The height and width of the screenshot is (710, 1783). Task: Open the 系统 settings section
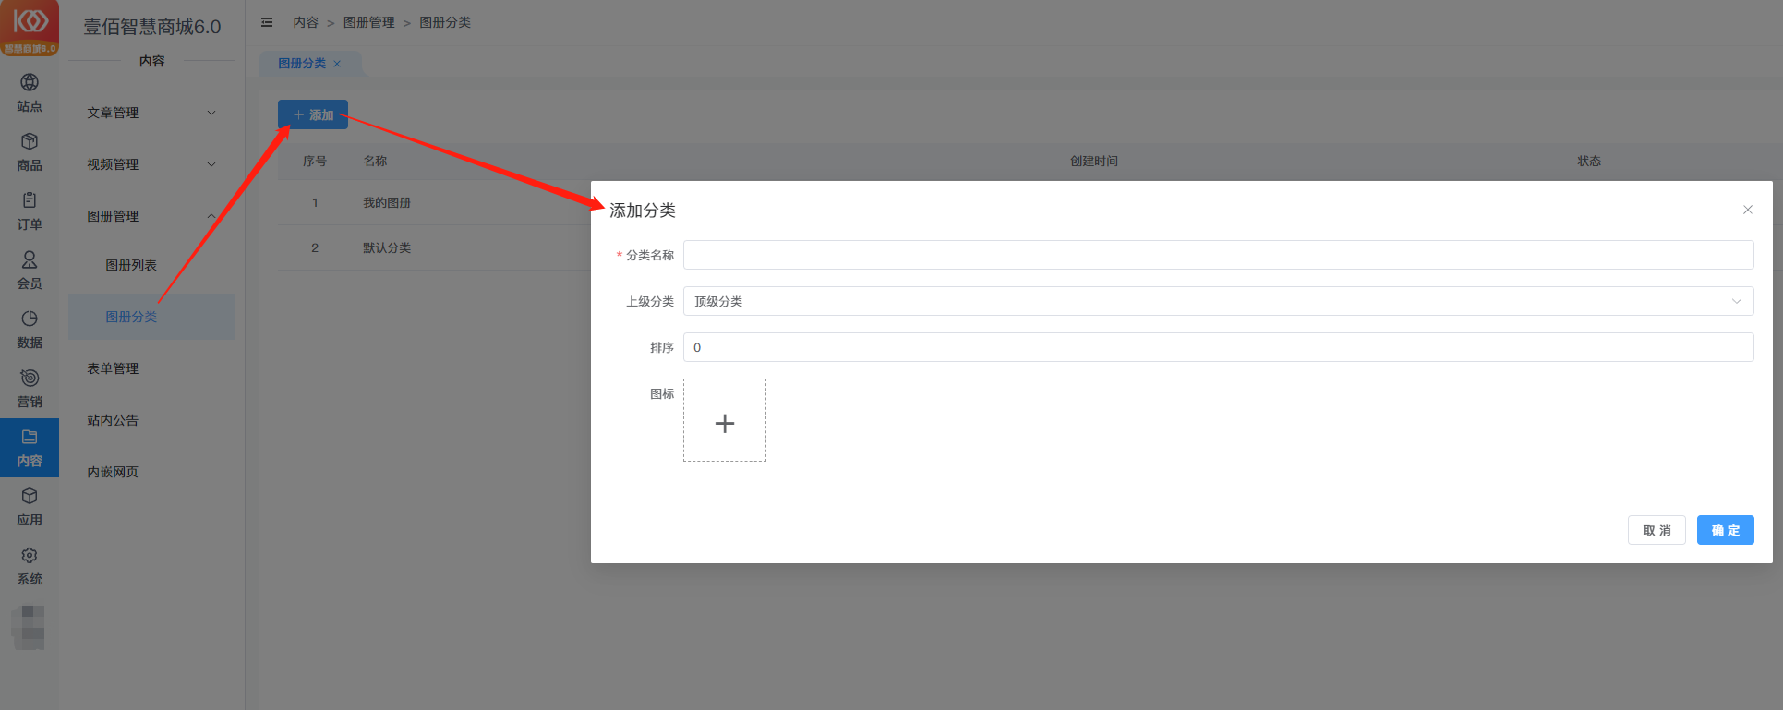click(x=30, y=566)
